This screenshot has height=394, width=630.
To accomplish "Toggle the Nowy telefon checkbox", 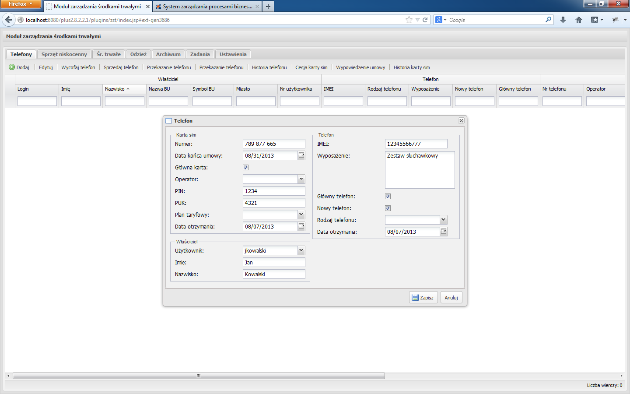I will pos(388,208).
